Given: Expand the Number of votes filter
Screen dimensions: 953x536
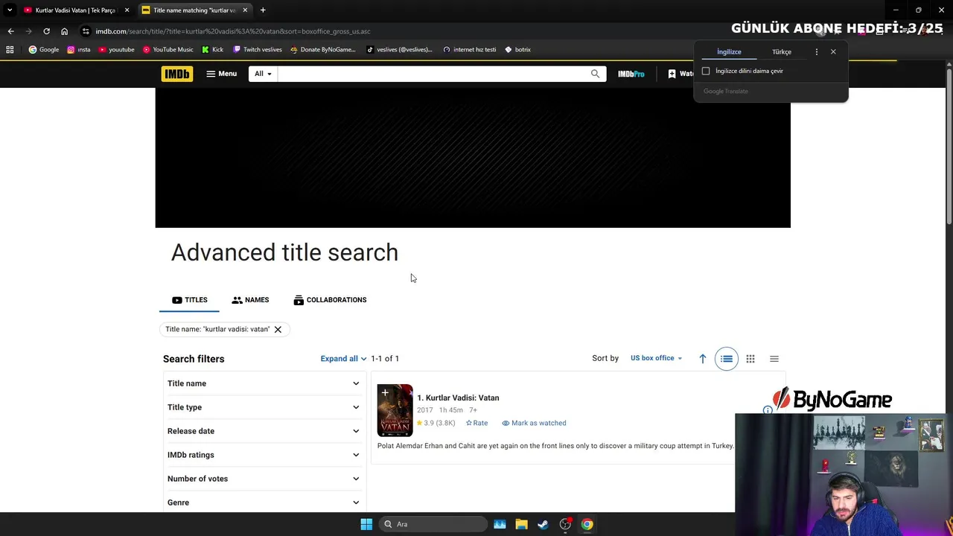Looking at the screenshot, I should (x=264, y=479).
